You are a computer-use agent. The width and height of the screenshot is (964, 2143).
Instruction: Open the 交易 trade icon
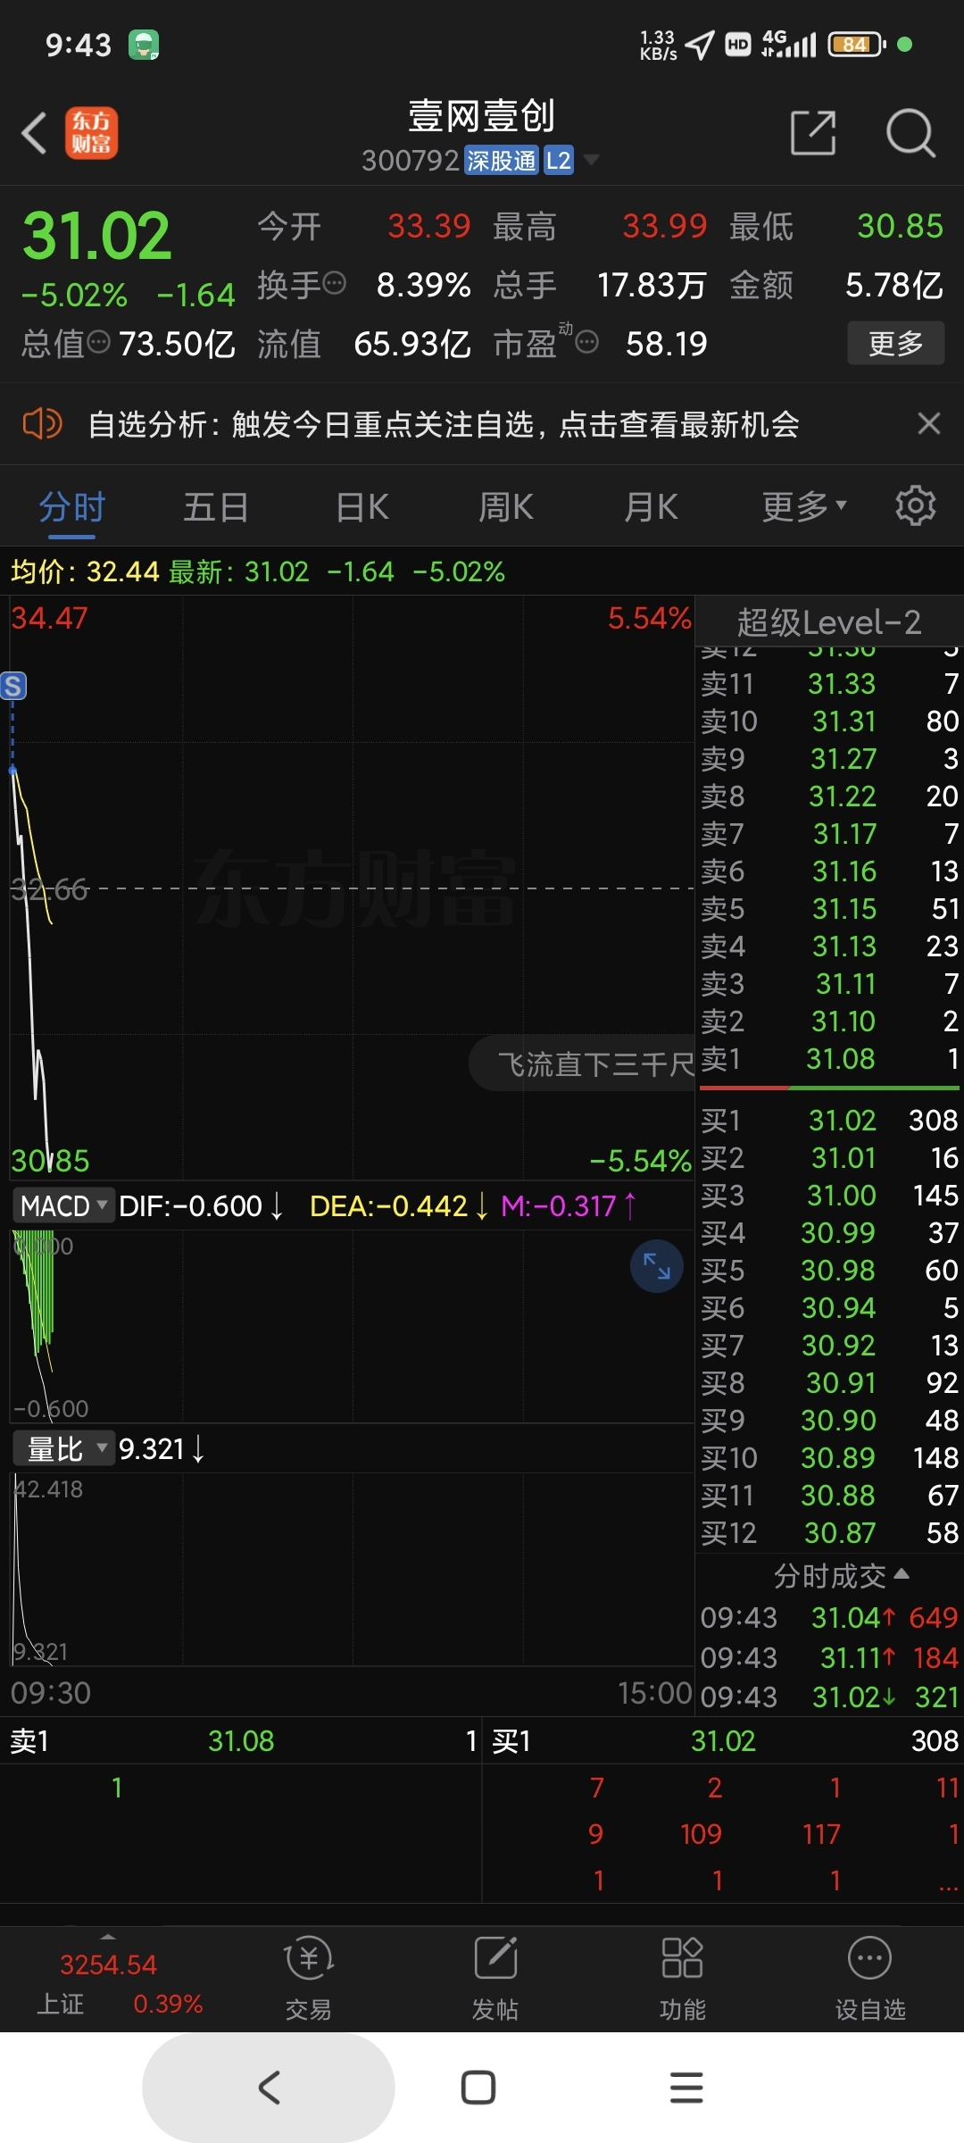click(x=308, y=1978)
